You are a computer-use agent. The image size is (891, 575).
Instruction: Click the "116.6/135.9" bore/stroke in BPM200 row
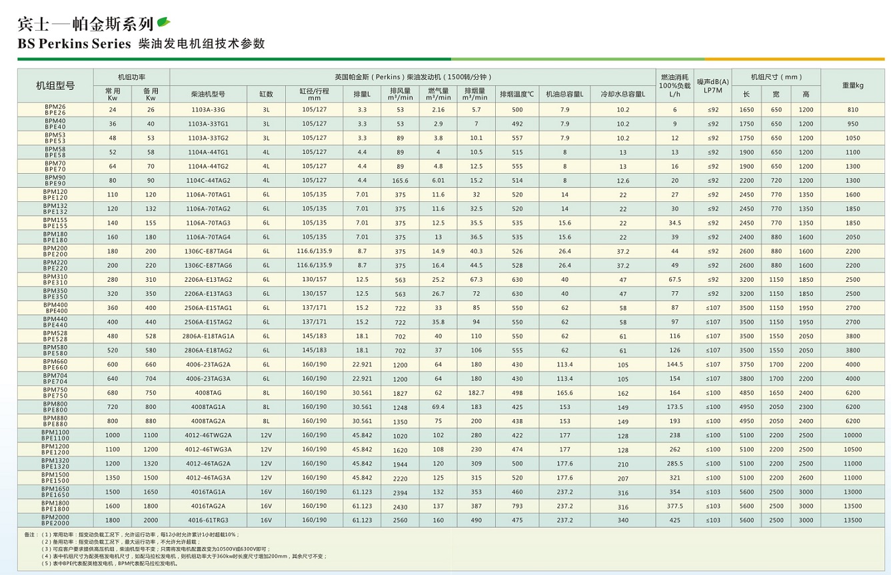(315, 251)
